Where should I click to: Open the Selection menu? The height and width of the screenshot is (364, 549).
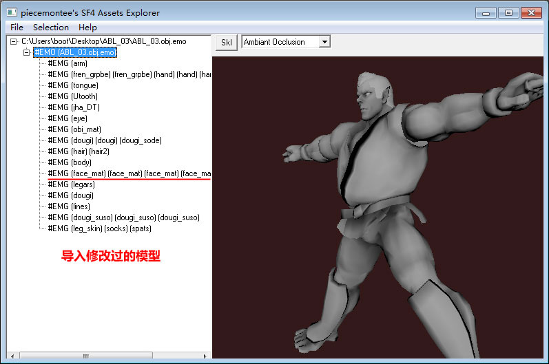point(51,28)
